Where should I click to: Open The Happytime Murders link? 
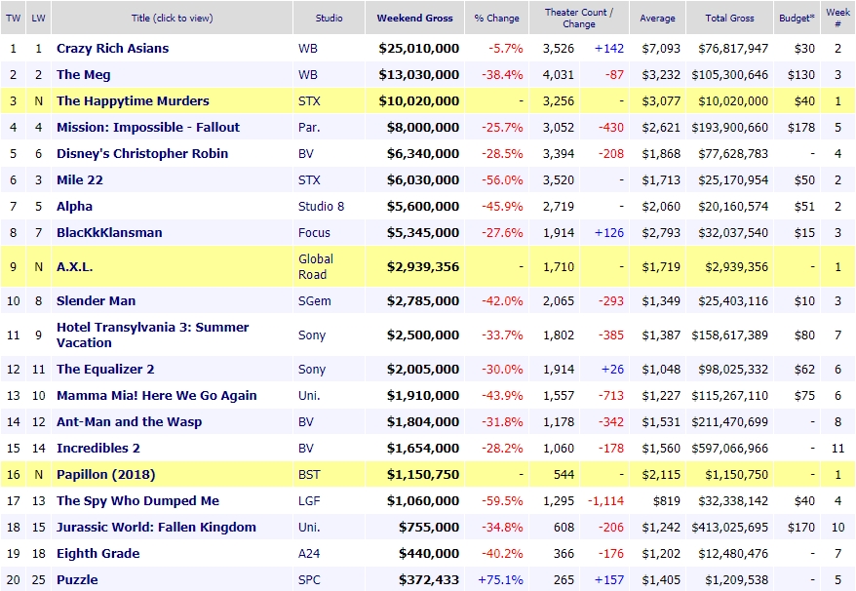pos(133,100)
